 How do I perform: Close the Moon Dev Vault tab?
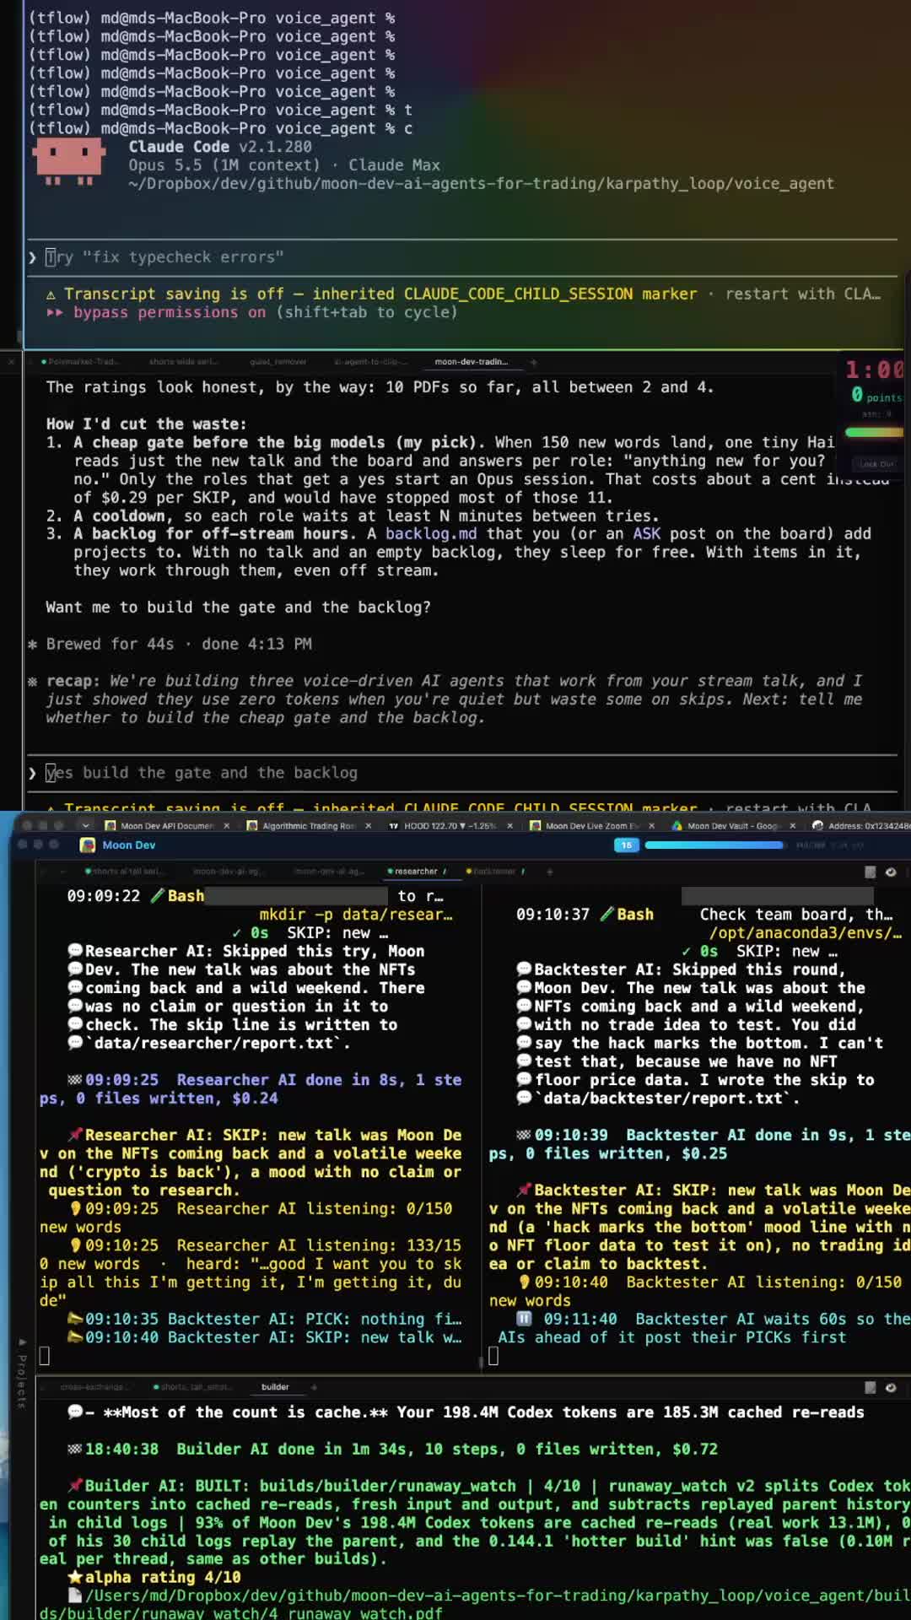coord(793,826)
